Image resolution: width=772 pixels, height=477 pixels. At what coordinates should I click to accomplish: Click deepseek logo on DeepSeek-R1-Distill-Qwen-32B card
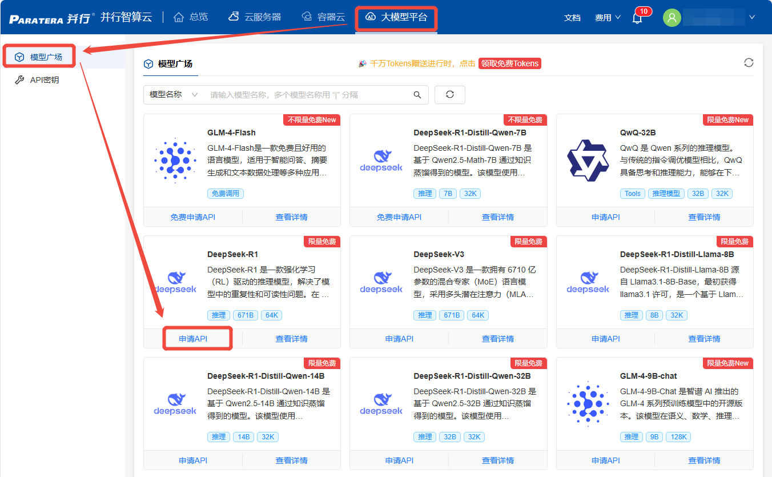[381, 404]
